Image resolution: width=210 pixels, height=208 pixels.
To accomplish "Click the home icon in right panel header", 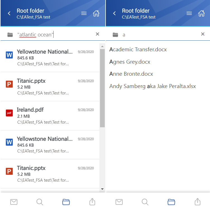I will pos(201,13).
